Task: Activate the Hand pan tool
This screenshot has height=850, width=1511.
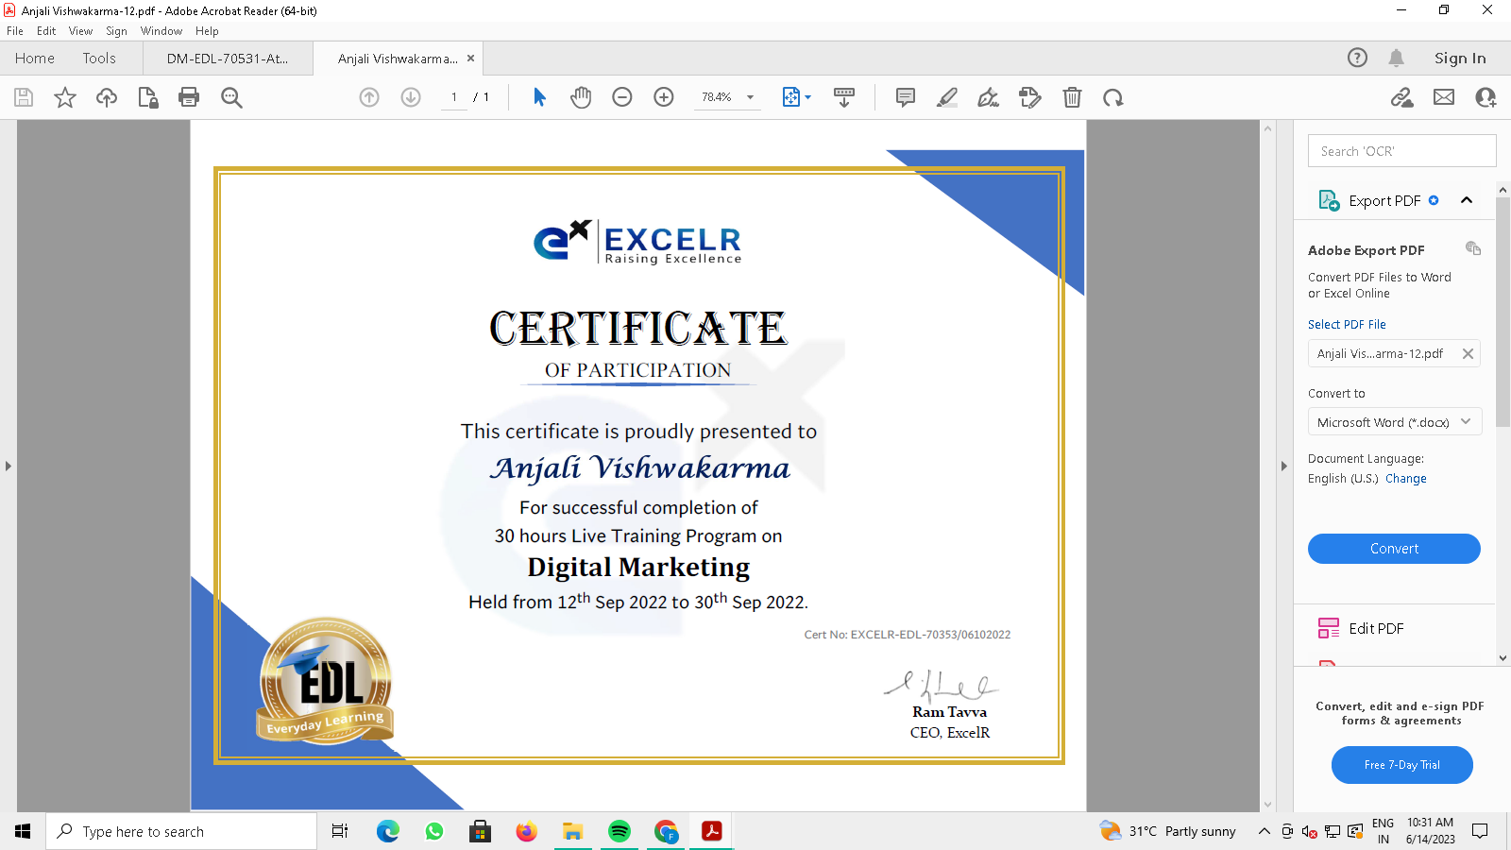Action: tap(581, 97)
